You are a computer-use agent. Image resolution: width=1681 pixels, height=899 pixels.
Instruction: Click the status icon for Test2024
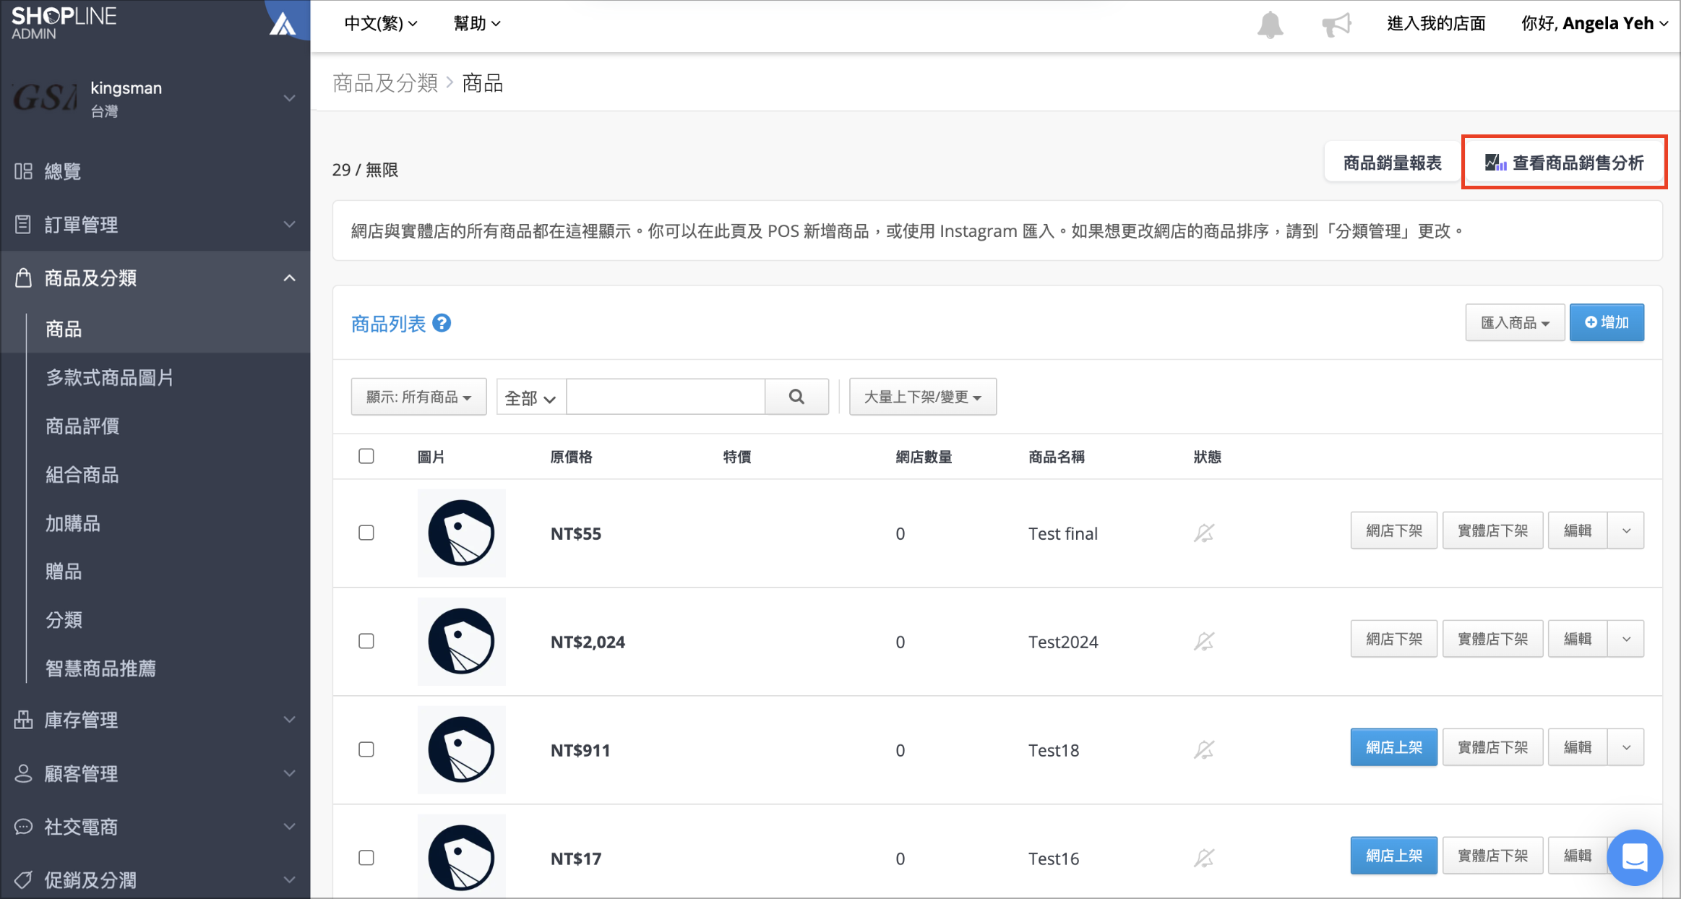coord(1204,642)
